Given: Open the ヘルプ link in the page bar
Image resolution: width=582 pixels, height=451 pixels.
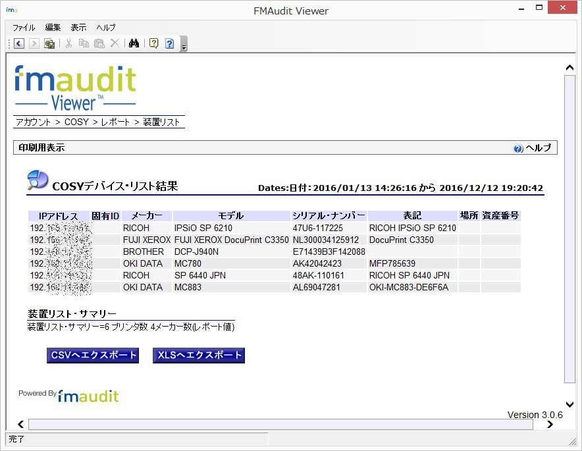Looking at the screenshot, I should 538,148.
